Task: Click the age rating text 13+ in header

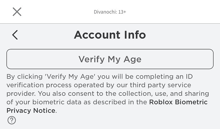Action: (x=122, y=12)
